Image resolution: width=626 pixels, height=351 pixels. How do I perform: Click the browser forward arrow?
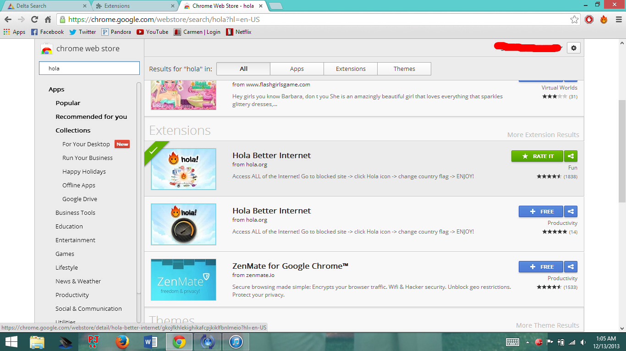(21, 20)
